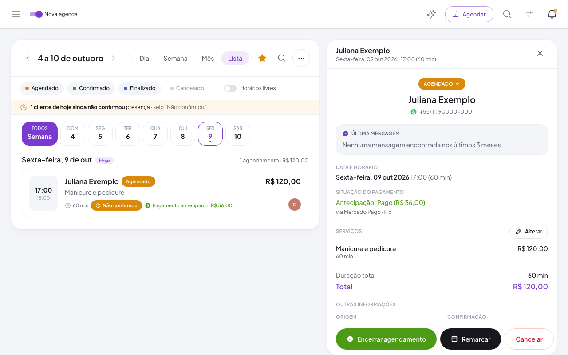
Task: Click the 60 min clock icon on card
Action: [68, 205]
